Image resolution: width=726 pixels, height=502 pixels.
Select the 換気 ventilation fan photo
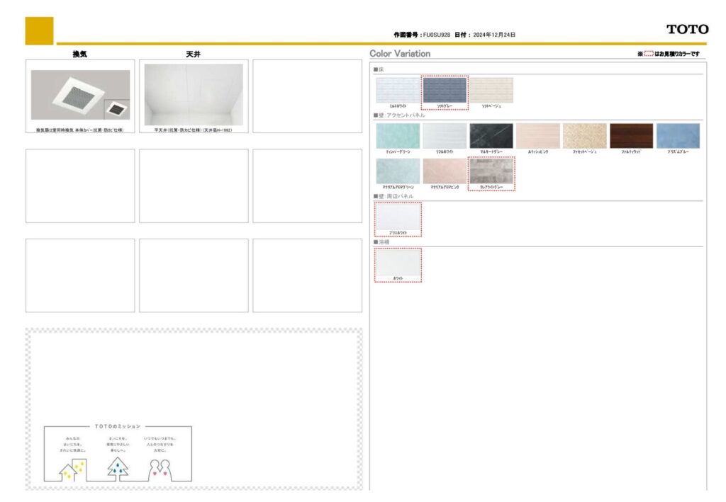(x=79, y=95)
